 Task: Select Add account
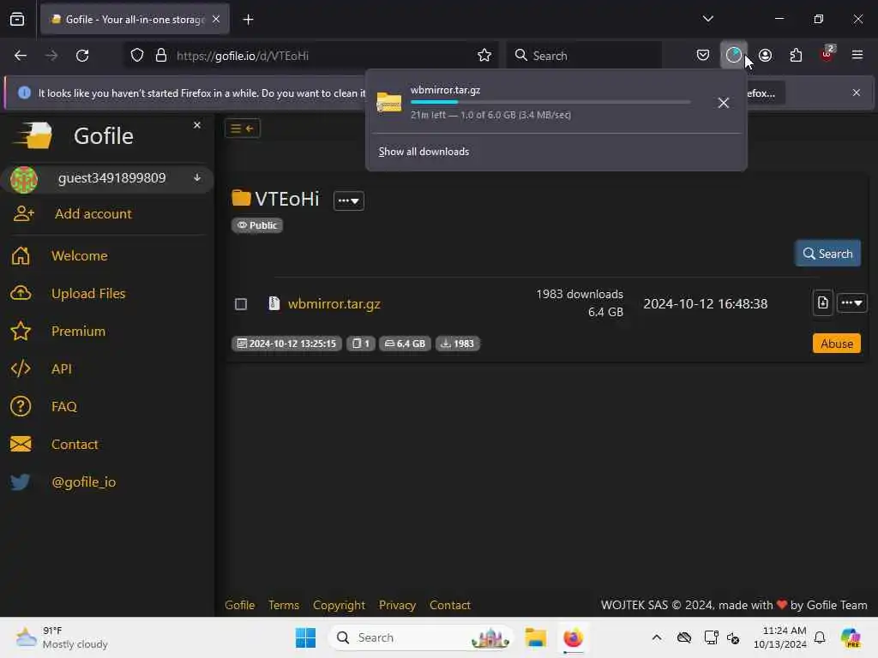click(x=93, y=213)
